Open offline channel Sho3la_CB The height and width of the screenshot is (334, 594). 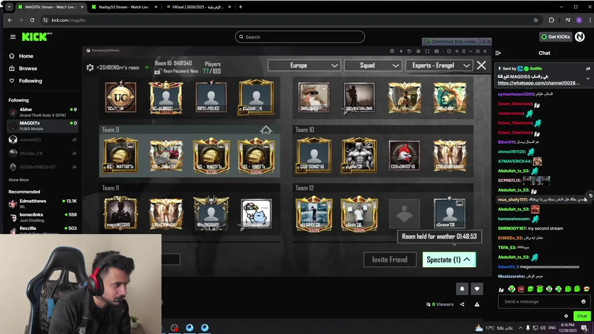42,153
